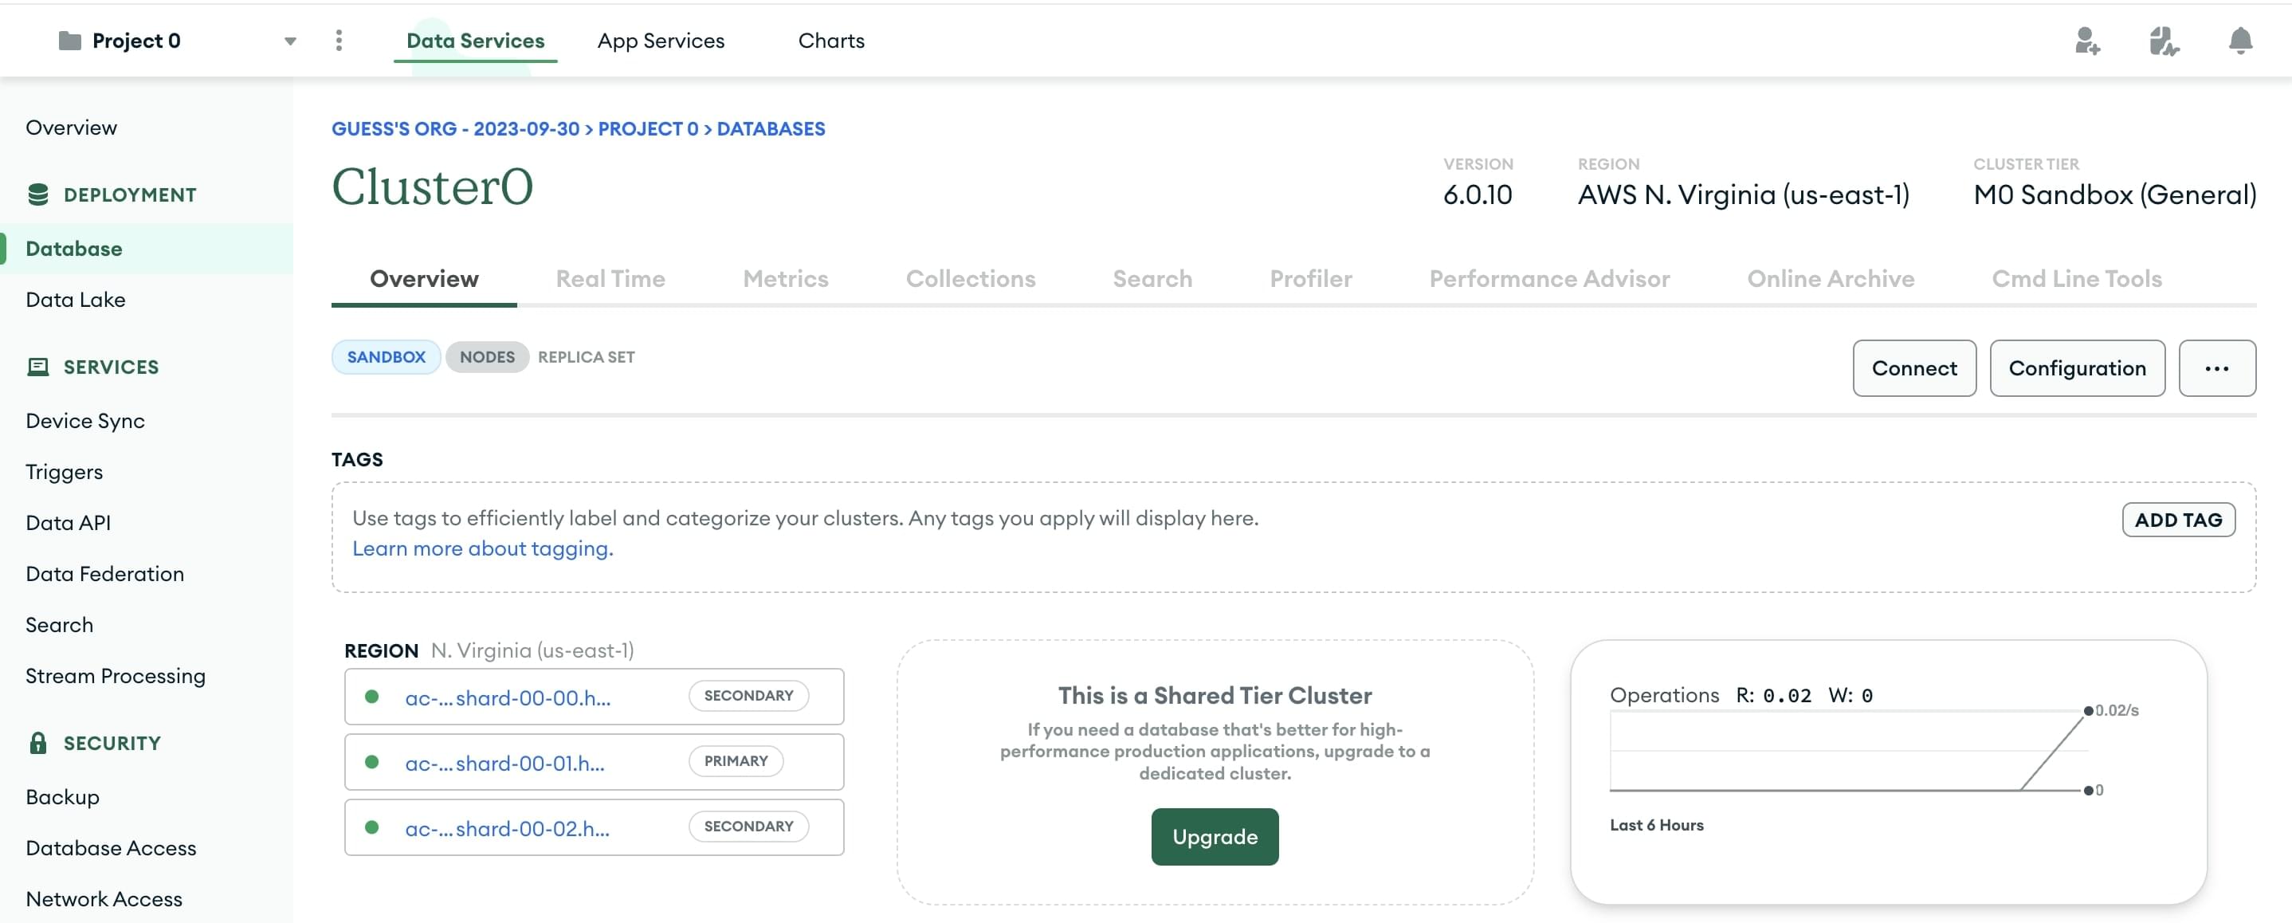Click the PROJECT 0 breadcrumb link
The width and height of the screenshot is (2292, 923).
(648, 129)
